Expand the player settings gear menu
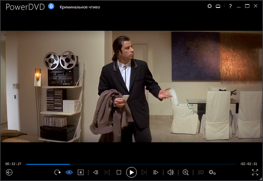The image size is (263, 181). click(212, 172)
